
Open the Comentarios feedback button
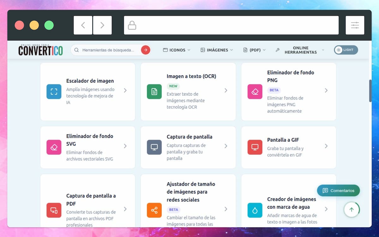(338, 191)
